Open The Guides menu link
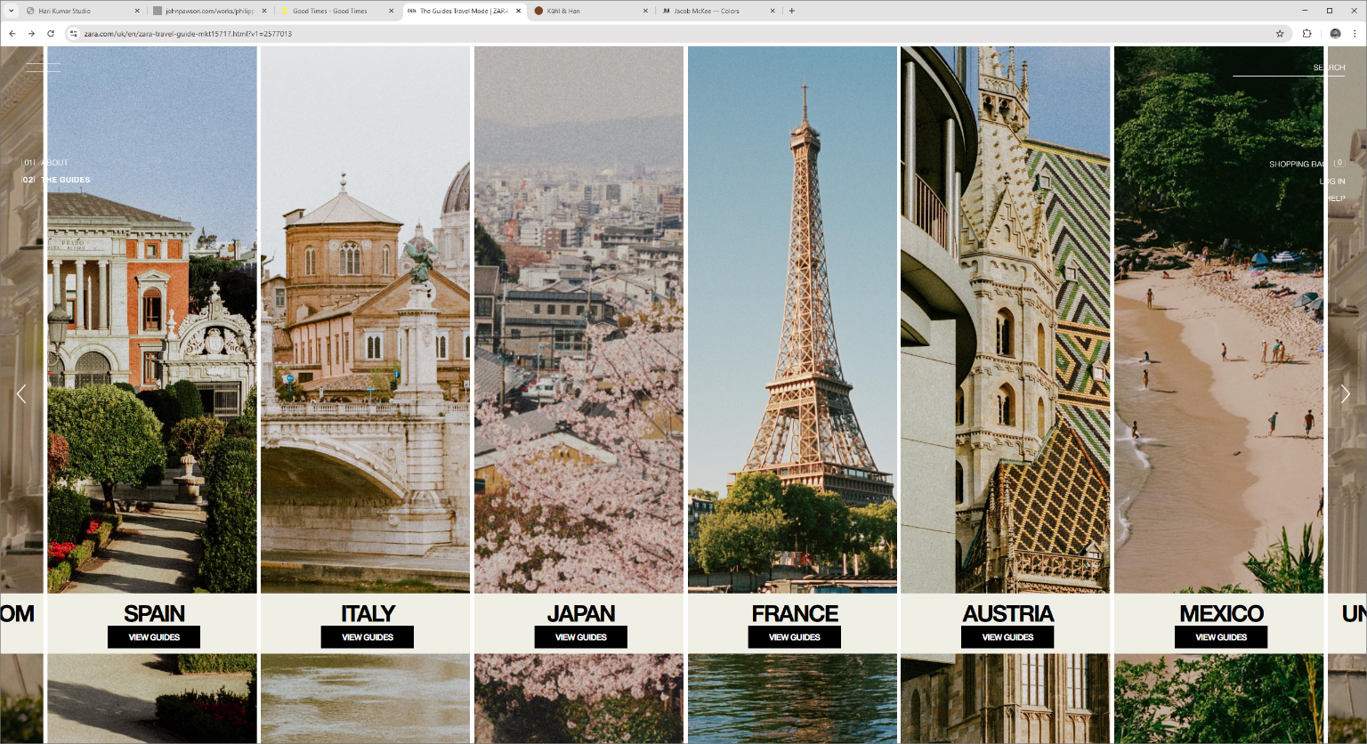1367x744 pixels. [65, 180]
